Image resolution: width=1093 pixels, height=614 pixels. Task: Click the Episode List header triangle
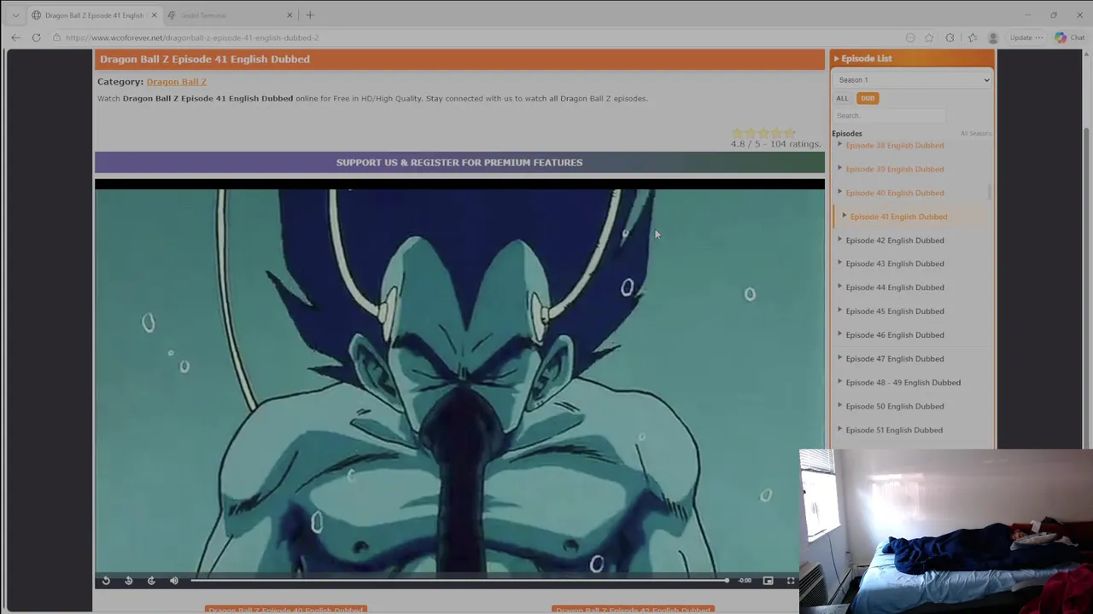point(837,59)
